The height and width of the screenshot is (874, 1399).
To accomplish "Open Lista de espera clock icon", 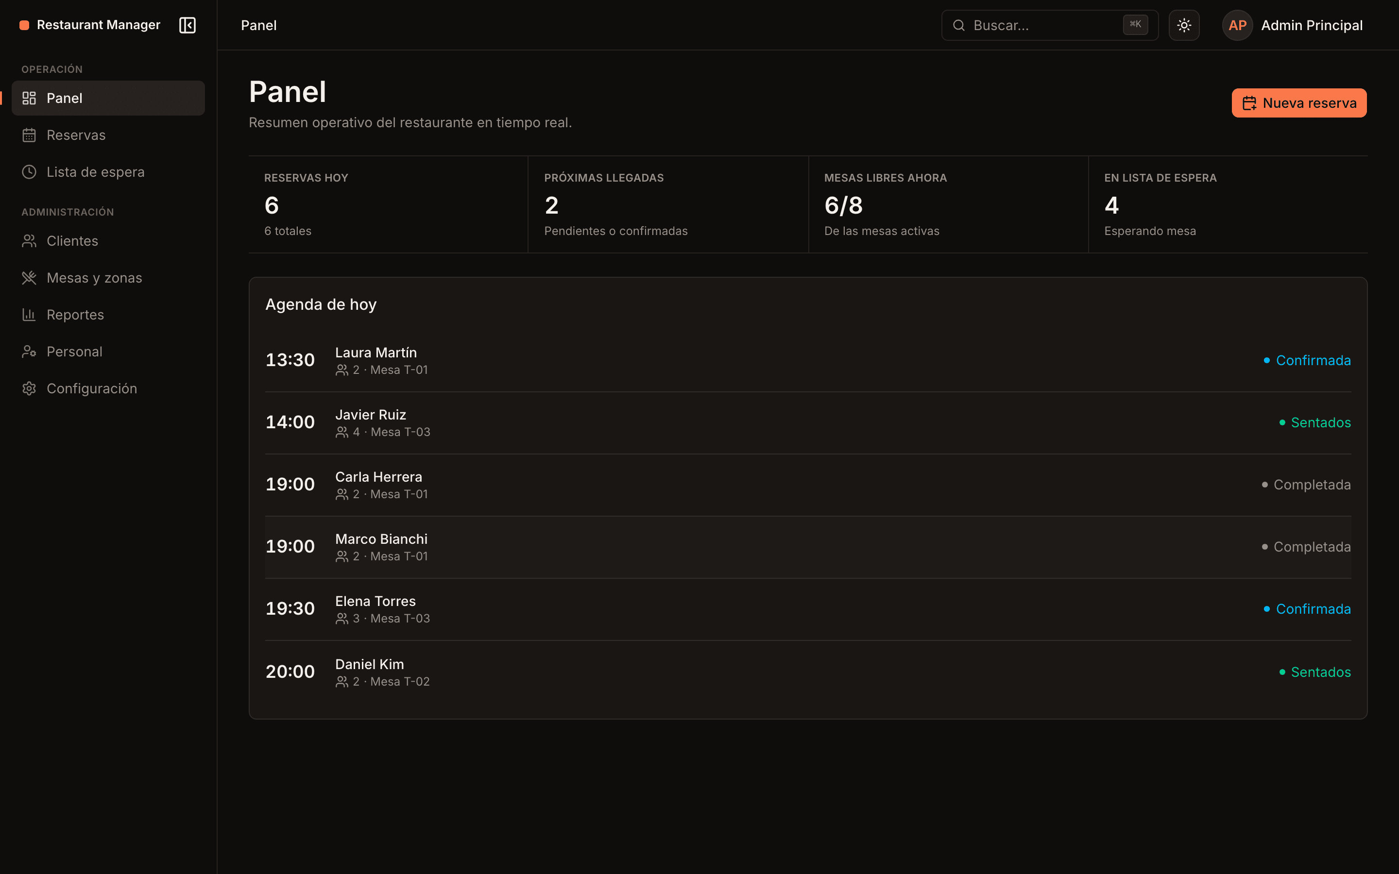I will [x=29, y=172].
